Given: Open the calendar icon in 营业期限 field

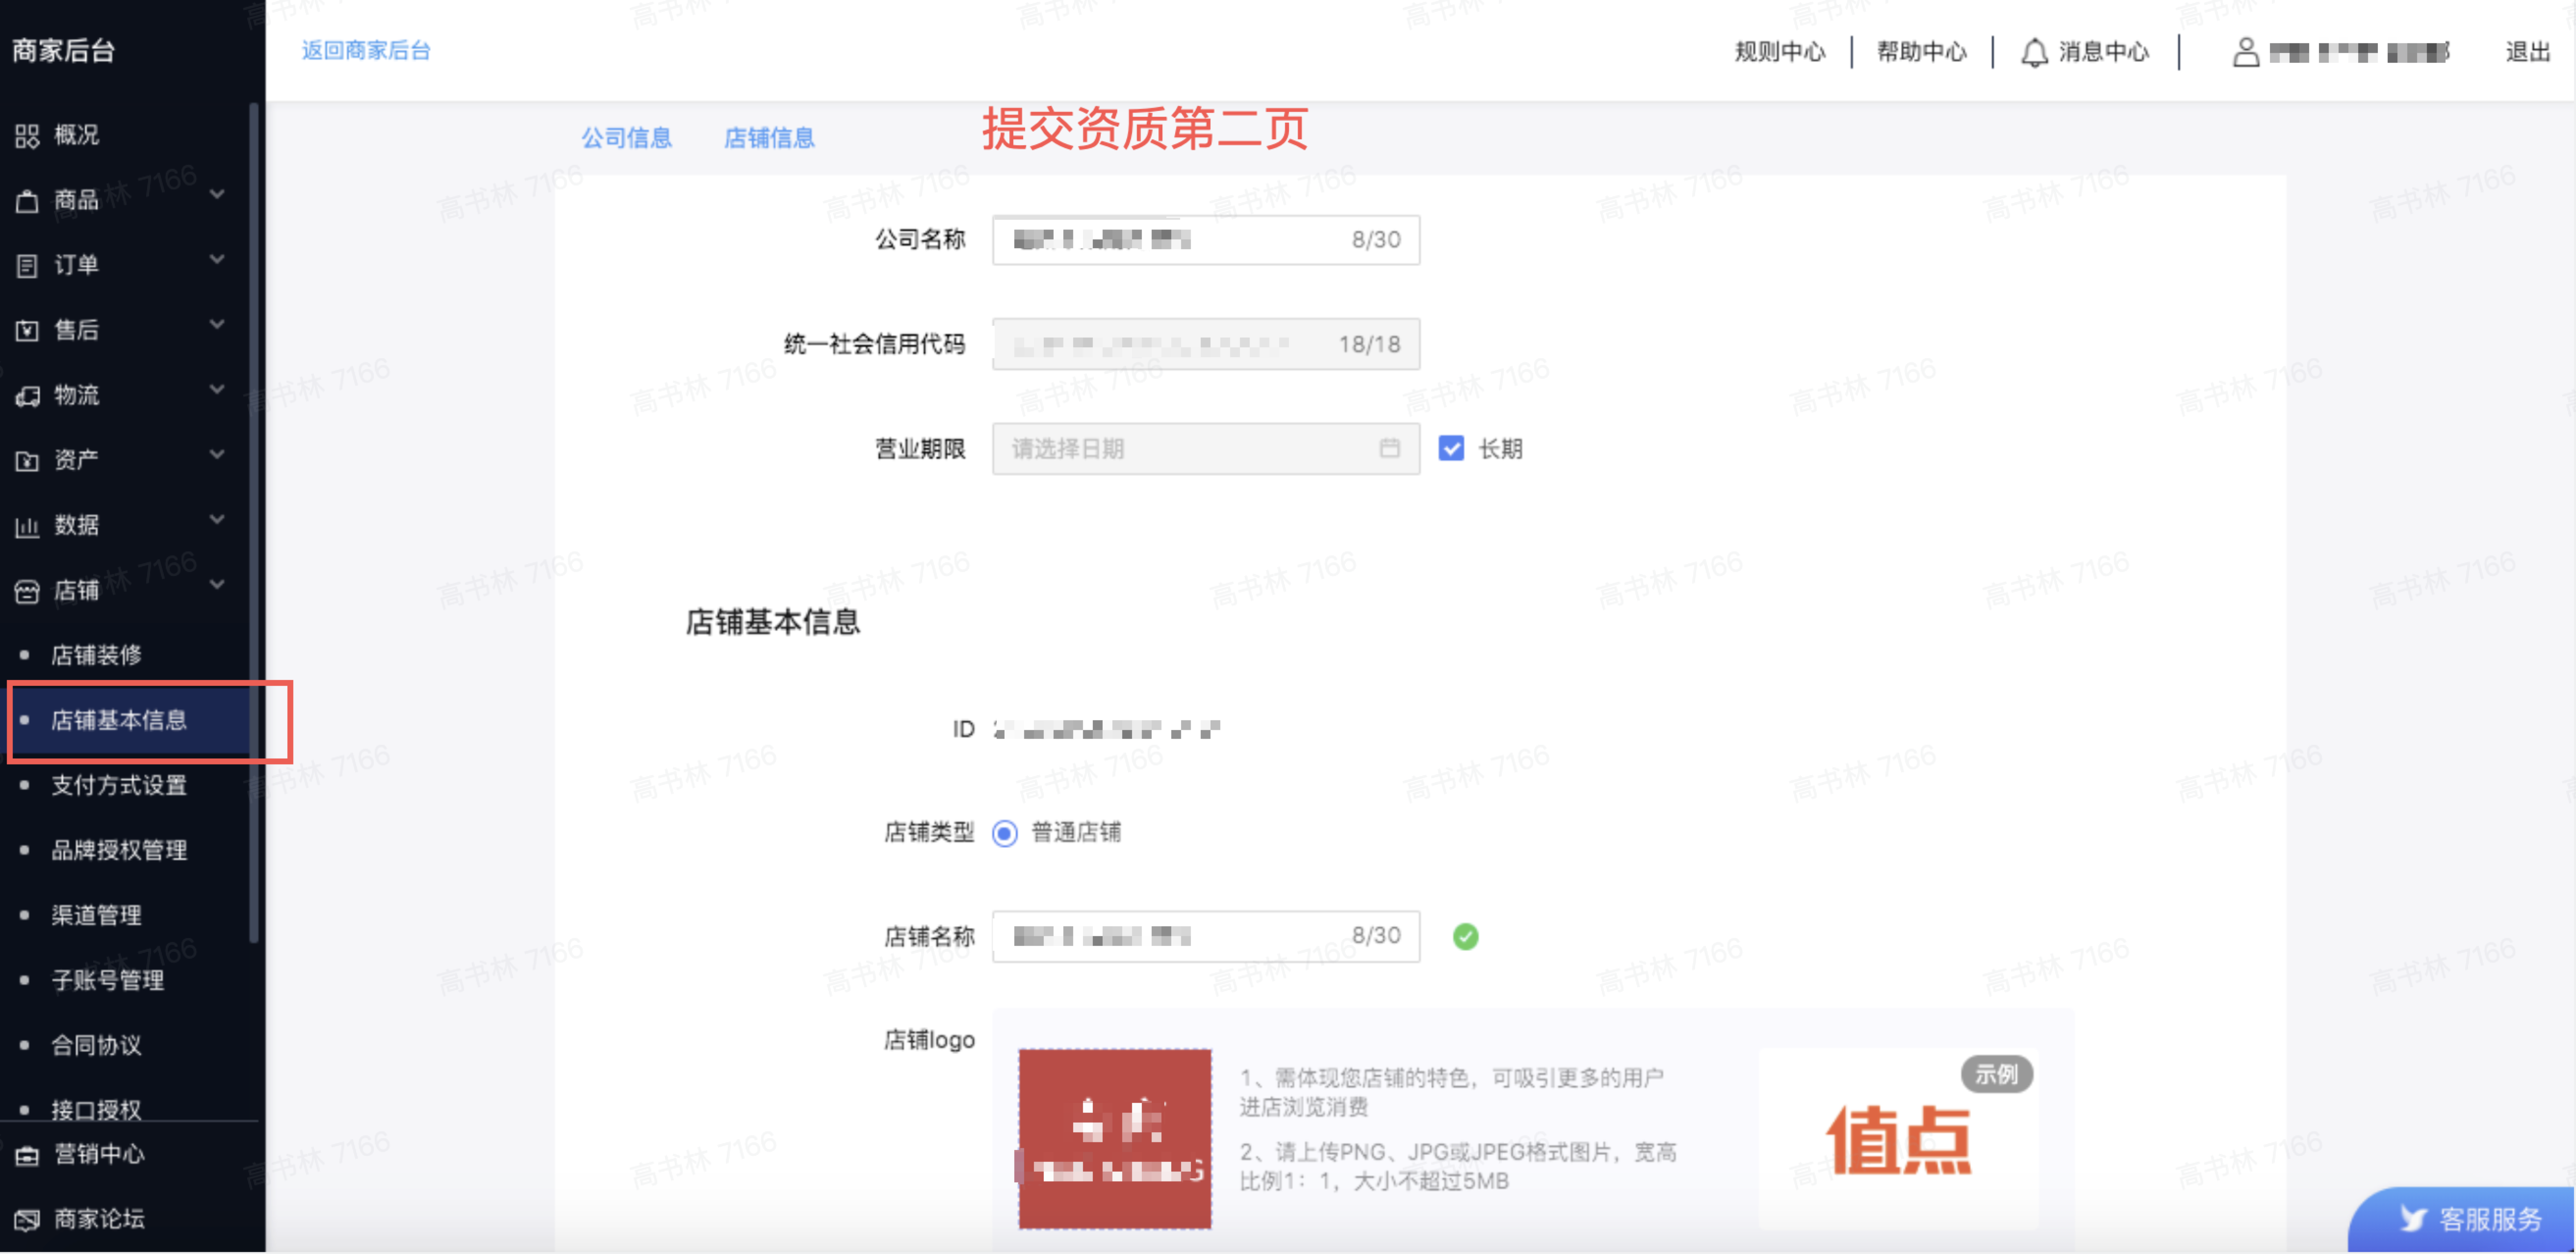Looking at the screenshot, I should tap(1389, 448).
